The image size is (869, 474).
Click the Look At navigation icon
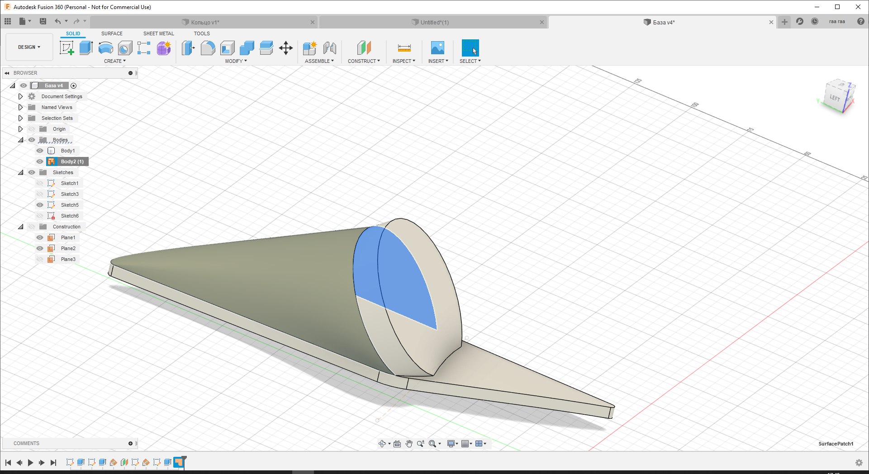[397, 444]
